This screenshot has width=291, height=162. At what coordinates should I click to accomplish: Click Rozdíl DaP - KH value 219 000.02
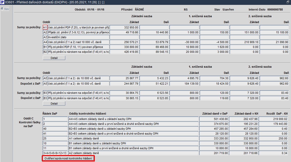point(273,119)
